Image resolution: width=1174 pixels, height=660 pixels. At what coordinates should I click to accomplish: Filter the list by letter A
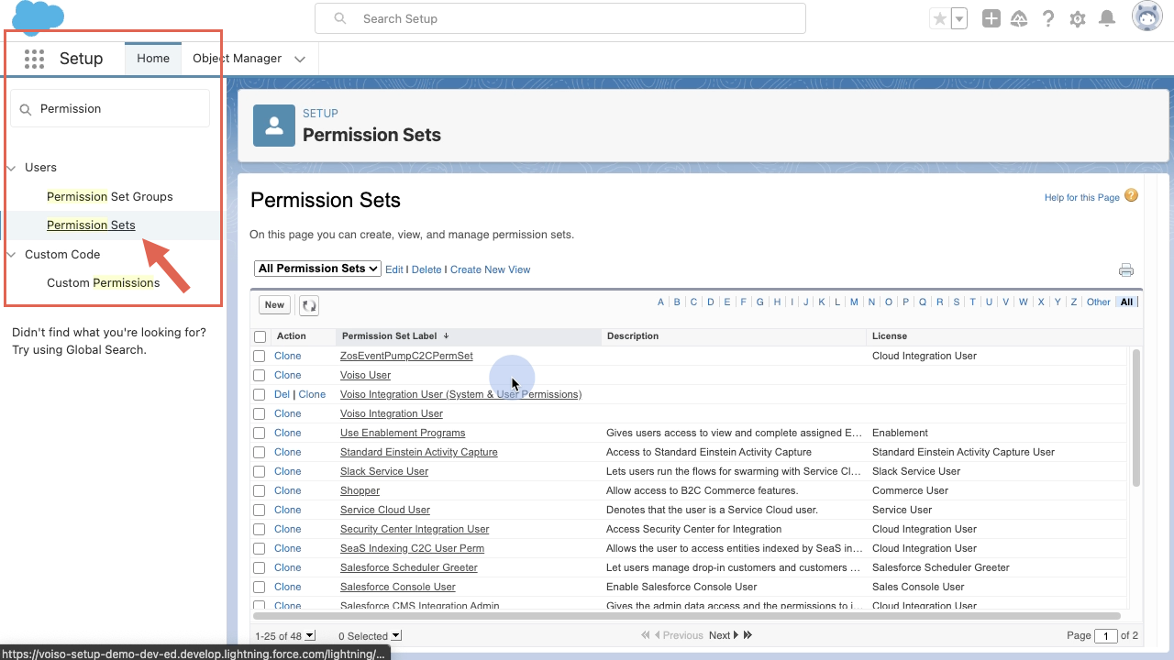tap(660, 302)
